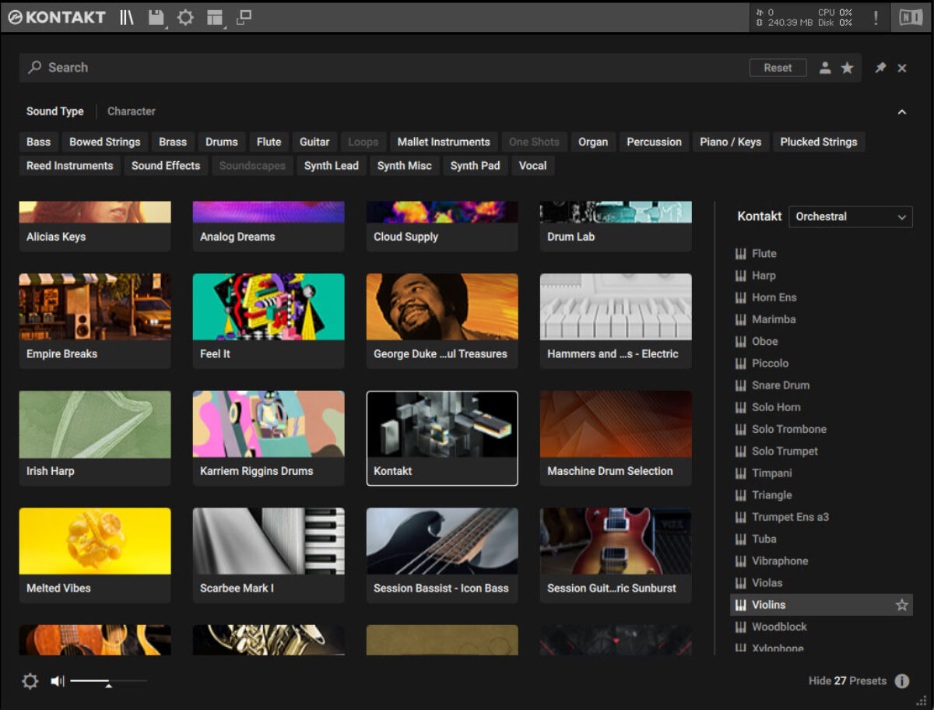Select Maschine Drum Selection library

[616, 438]
